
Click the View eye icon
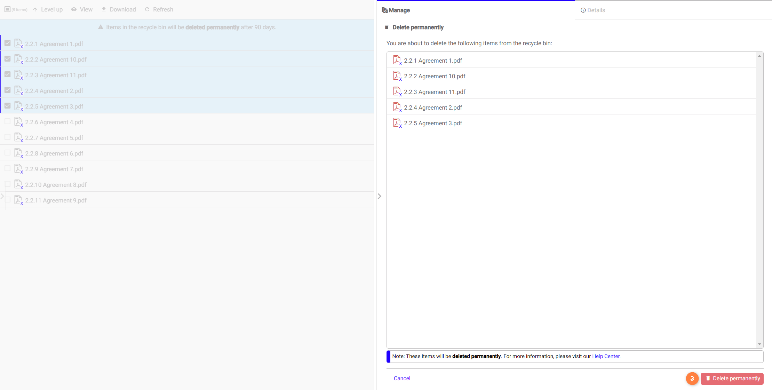74,9
